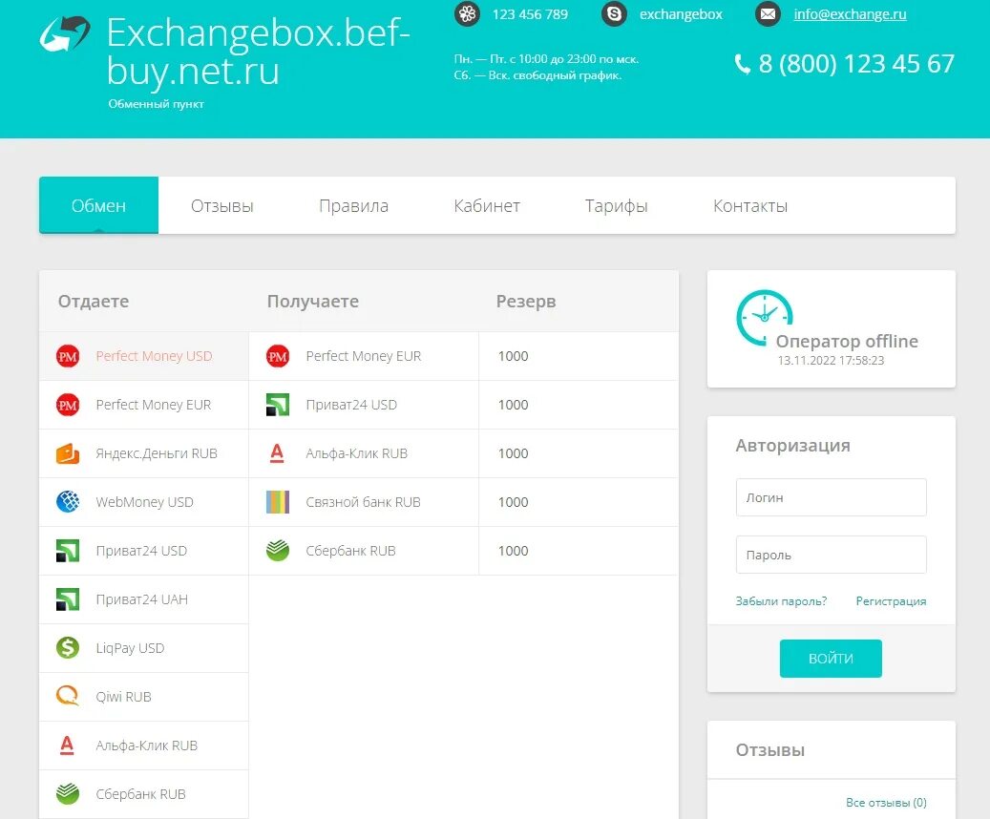Click the exchangebox Skype name
This screenshot has width=990, height=819.
tap(681, 14)
